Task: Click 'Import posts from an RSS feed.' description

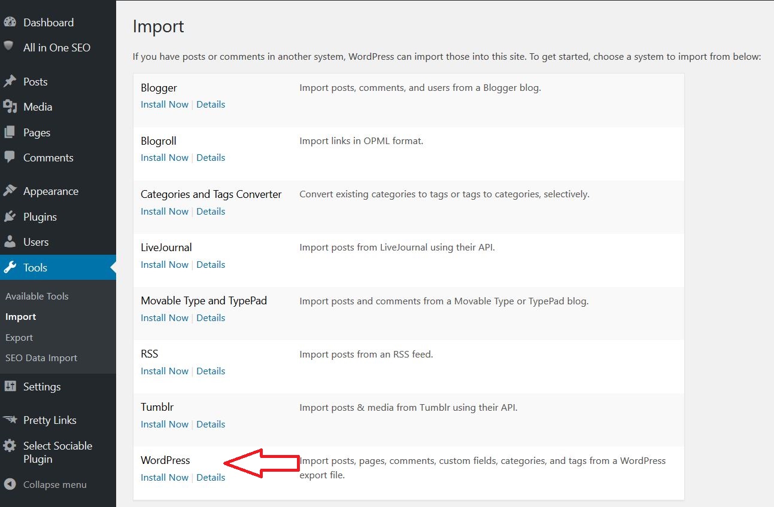Action: coord(366,354)
